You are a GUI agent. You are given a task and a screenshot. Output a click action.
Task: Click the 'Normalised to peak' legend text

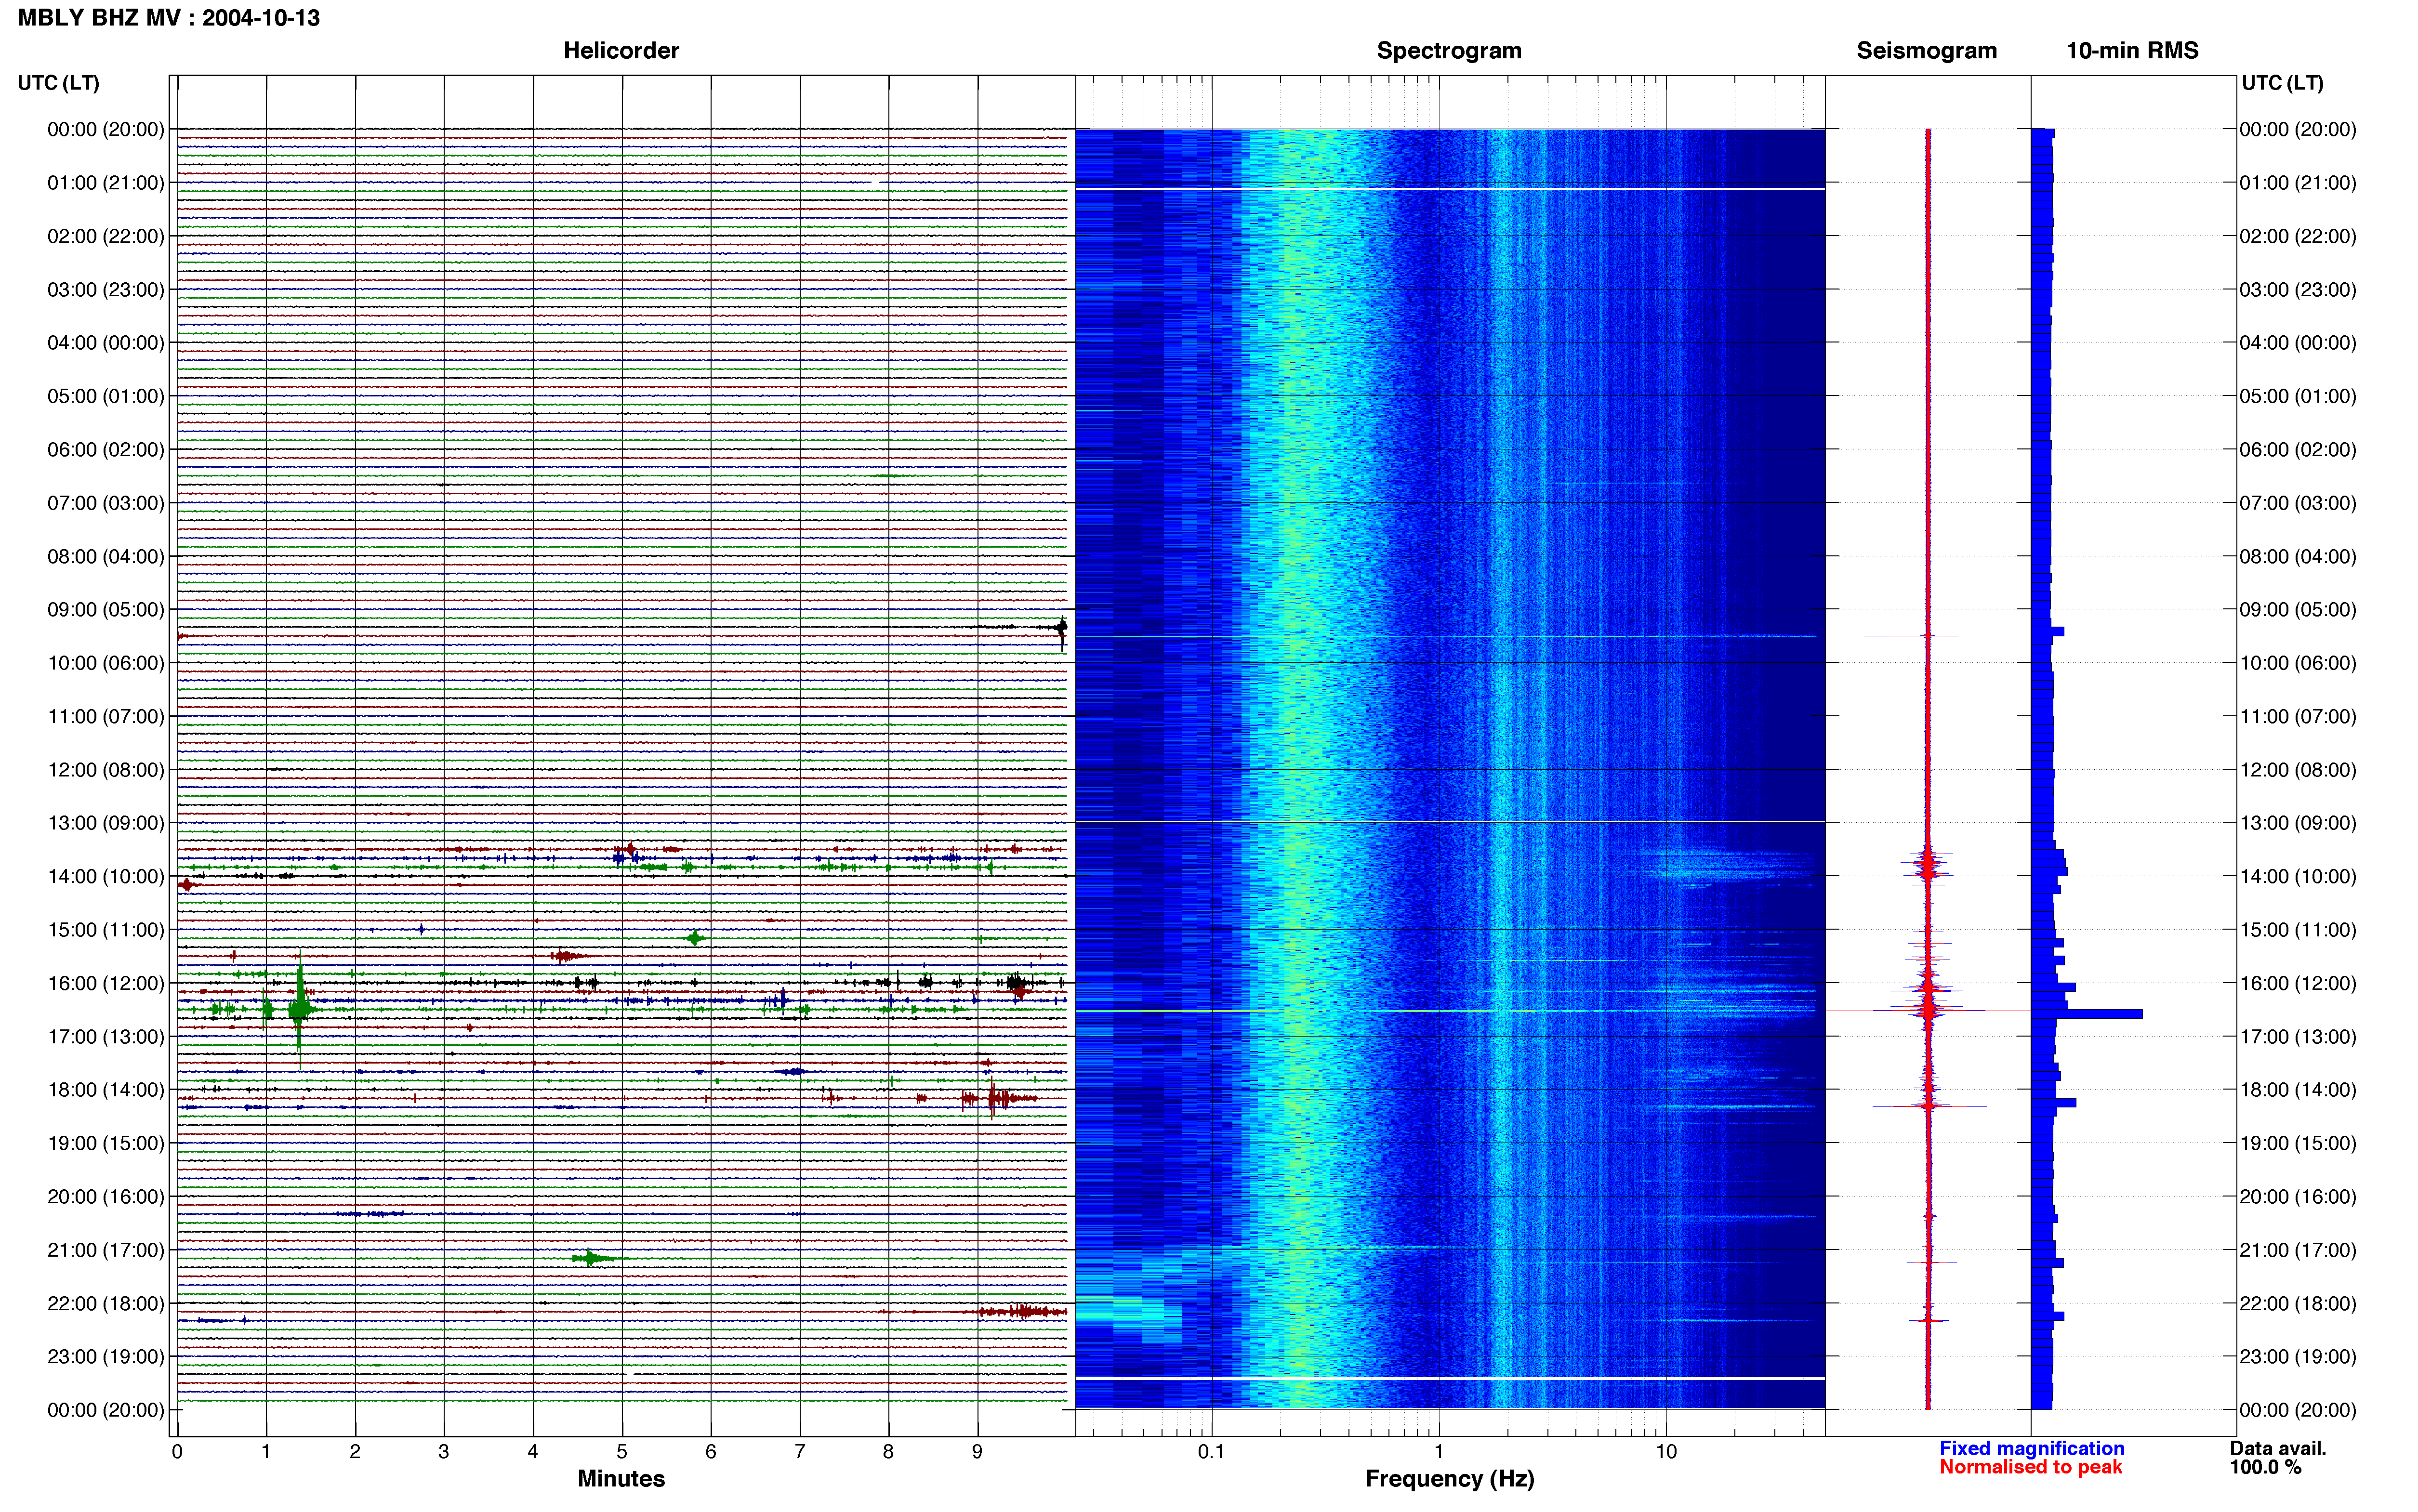click(x=2030, y=1467)
